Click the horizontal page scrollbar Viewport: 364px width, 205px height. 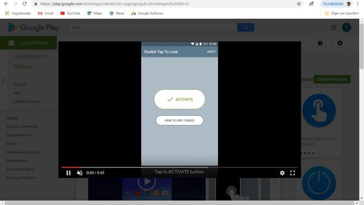click(x=180, y=203)
